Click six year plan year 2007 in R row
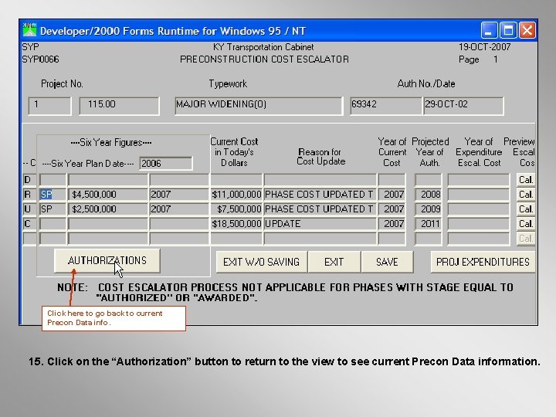This screenshot has height=417, width=556. point(179,195)
